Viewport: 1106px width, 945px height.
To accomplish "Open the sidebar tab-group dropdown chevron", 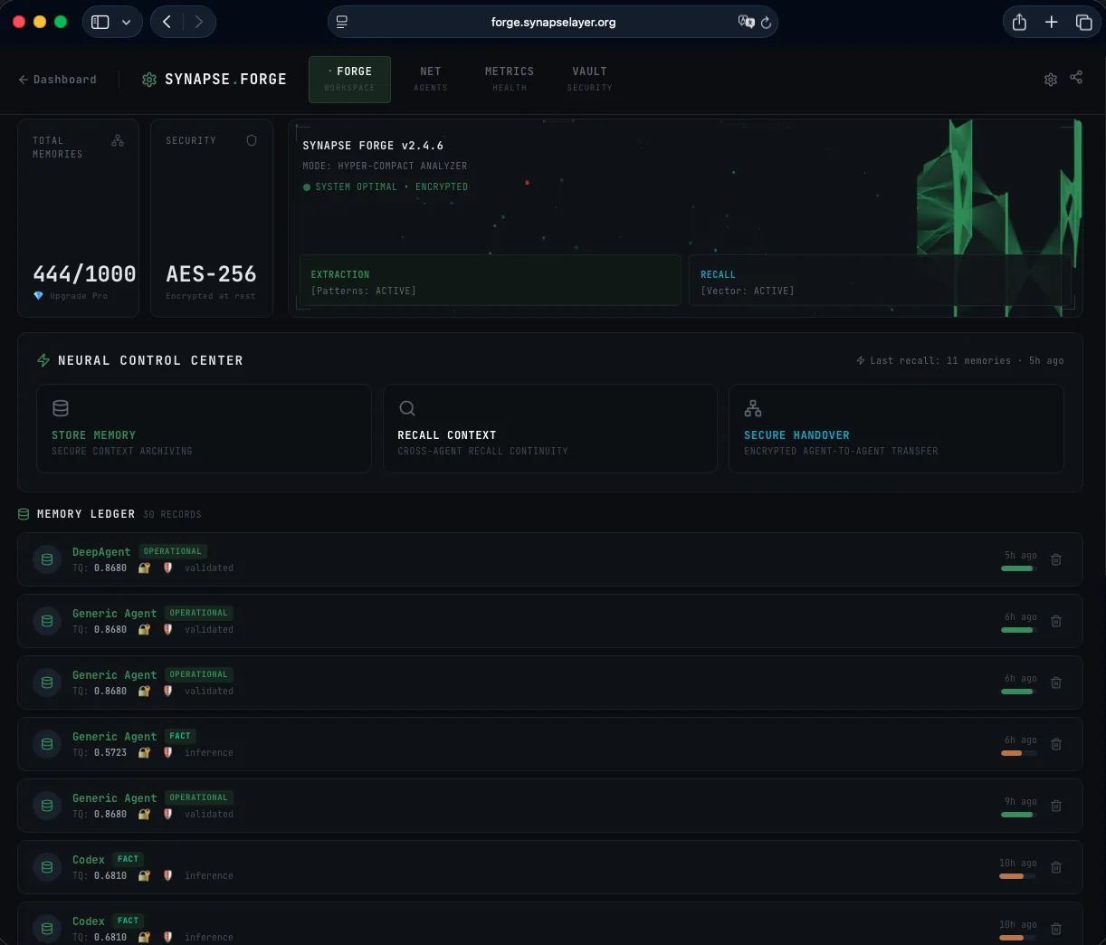I will tap(126, 22).
